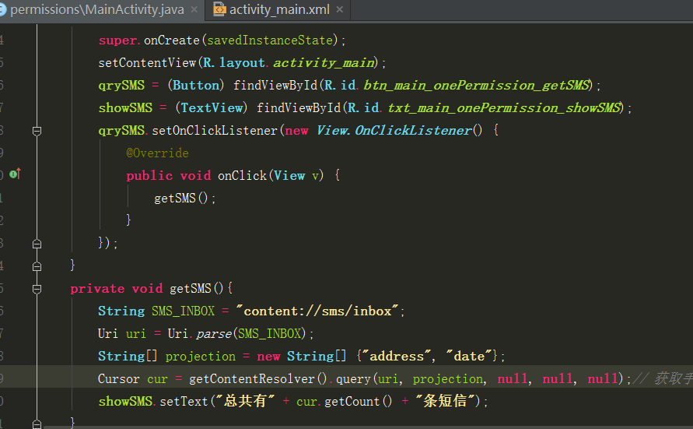Click the "getSMS();" call inside onClick
Viewport: 693px width, 429px height.
(185, 198)
